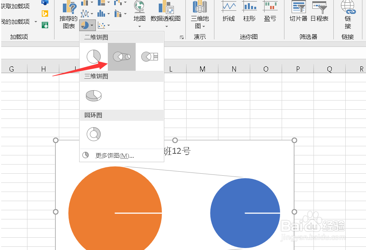
Task: Select the doughnut chart under 圆环图
Action: [93, 134]
